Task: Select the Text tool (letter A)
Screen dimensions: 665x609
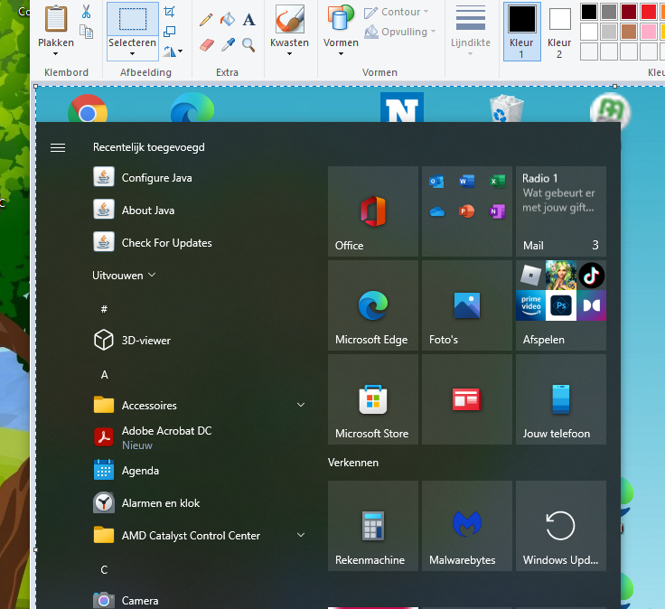Action: [x=248, y=19]
